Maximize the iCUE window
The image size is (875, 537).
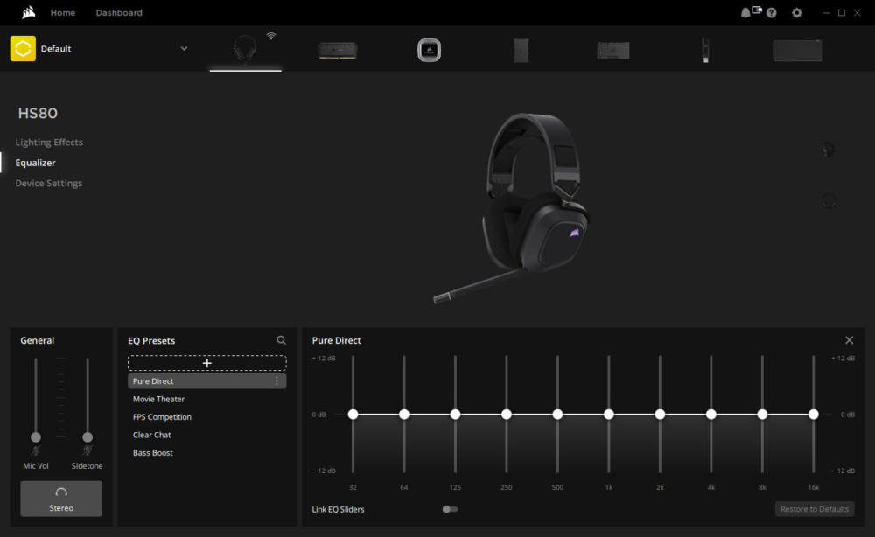(x=842, y=13)
